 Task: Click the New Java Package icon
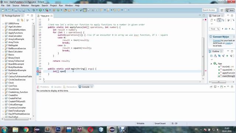(x=54, y=10)
